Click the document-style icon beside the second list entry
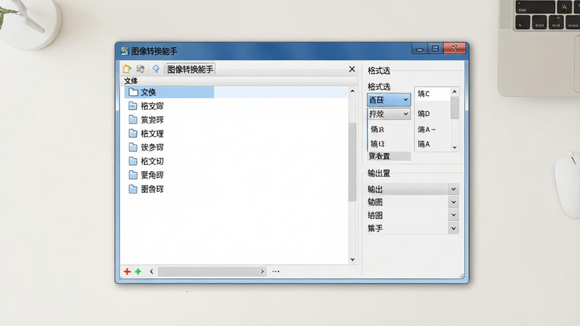580x326 pixels. coord(133,106)
